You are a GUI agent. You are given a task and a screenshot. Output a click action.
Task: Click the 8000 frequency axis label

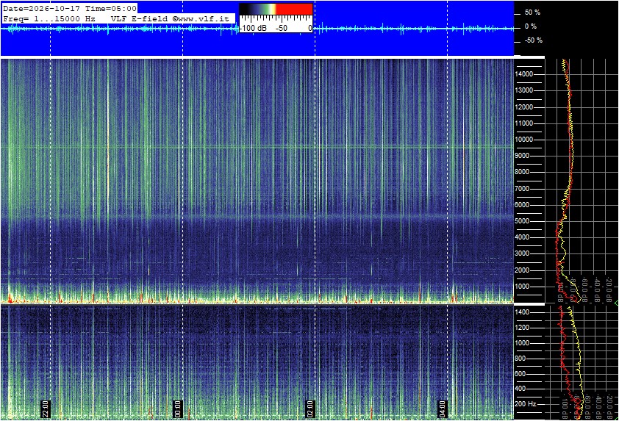click(x=522, y=172)
